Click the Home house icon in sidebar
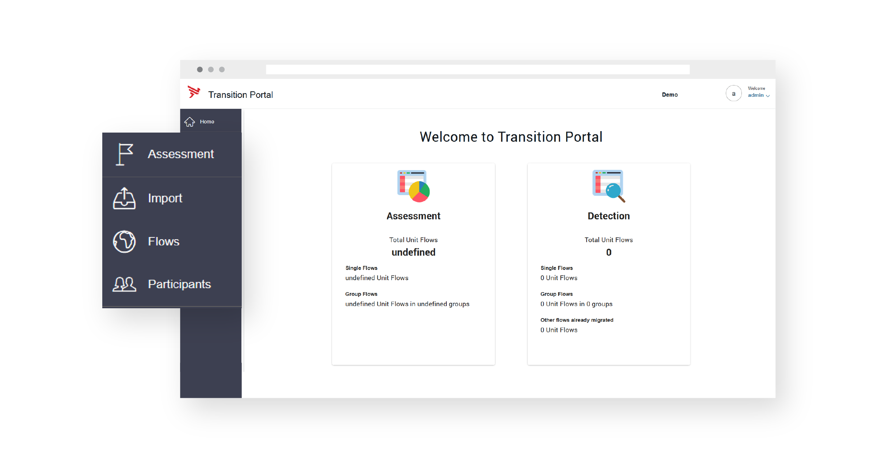Image resolution: width=877 pixels, height=458 pixels. point(190,122)
